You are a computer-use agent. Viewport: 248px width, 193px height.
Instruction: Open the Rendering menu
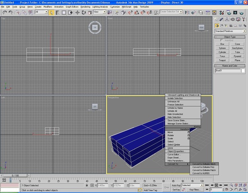[x=85, y=7]
